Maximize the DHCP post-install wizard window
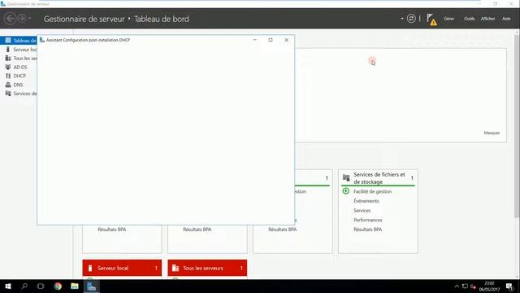The width and height of the screenshot is (520, 293). click(271, 40)
